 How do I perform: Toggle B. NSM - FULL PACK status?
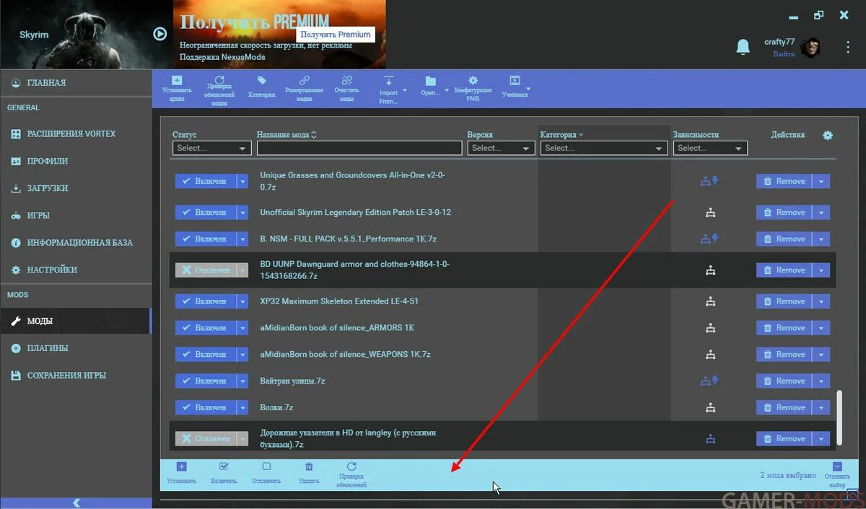205,239
